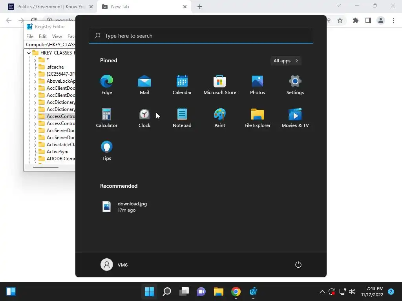Expand the AboveLockAp registry key

point(35,81)
